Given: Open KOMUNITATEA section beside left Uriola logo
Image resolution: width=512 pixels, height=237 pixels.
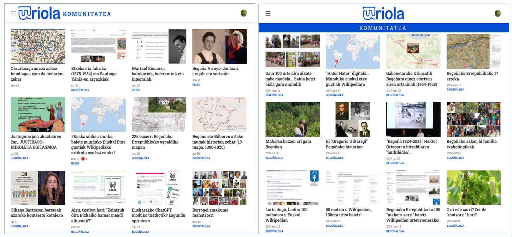Looking at the screenshot, I should pos(87,14).
